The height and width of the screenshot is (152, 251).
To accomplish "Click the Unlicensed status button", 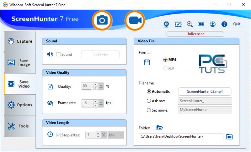I will point(195,34).
